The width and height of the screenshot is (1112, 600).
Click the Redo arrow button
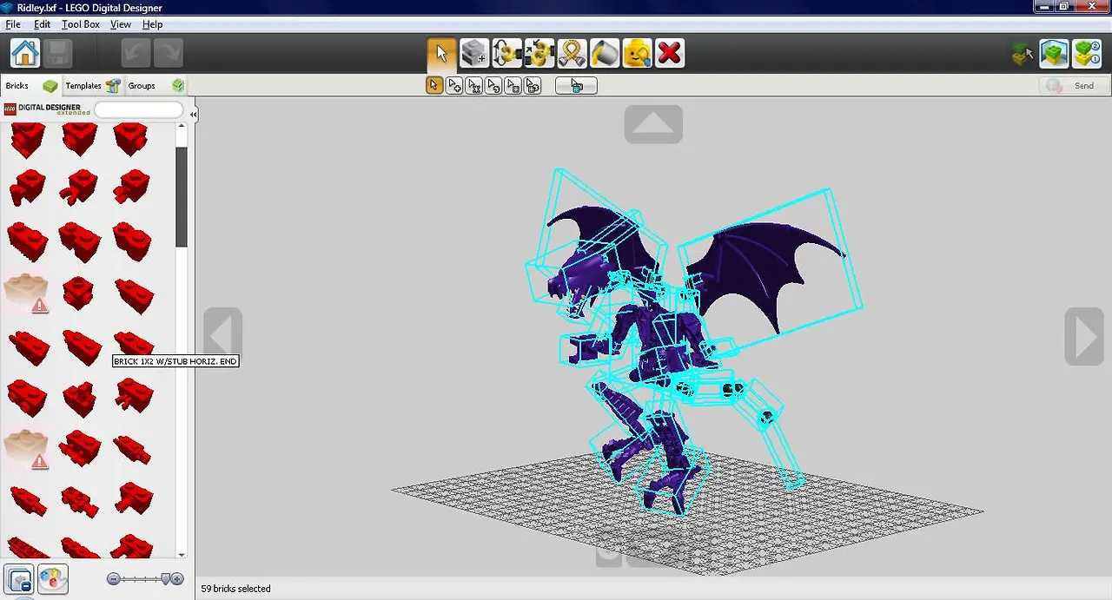point(169,53)
